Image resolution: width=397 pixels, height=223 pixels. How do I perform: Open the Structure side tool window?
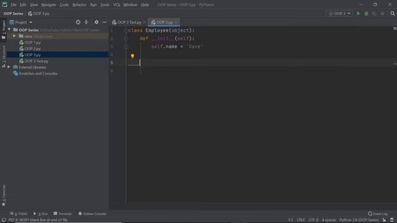click(x=4, y=56)
